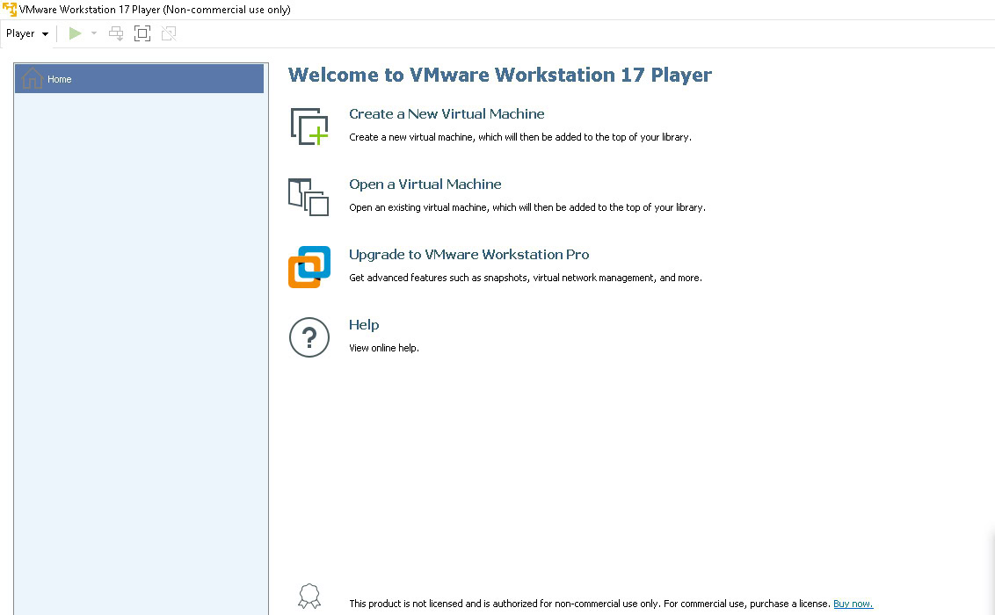Screen dimensions: 995x615
Task: Click the VMware logo in title bar
Action: (x=10, y=10)
